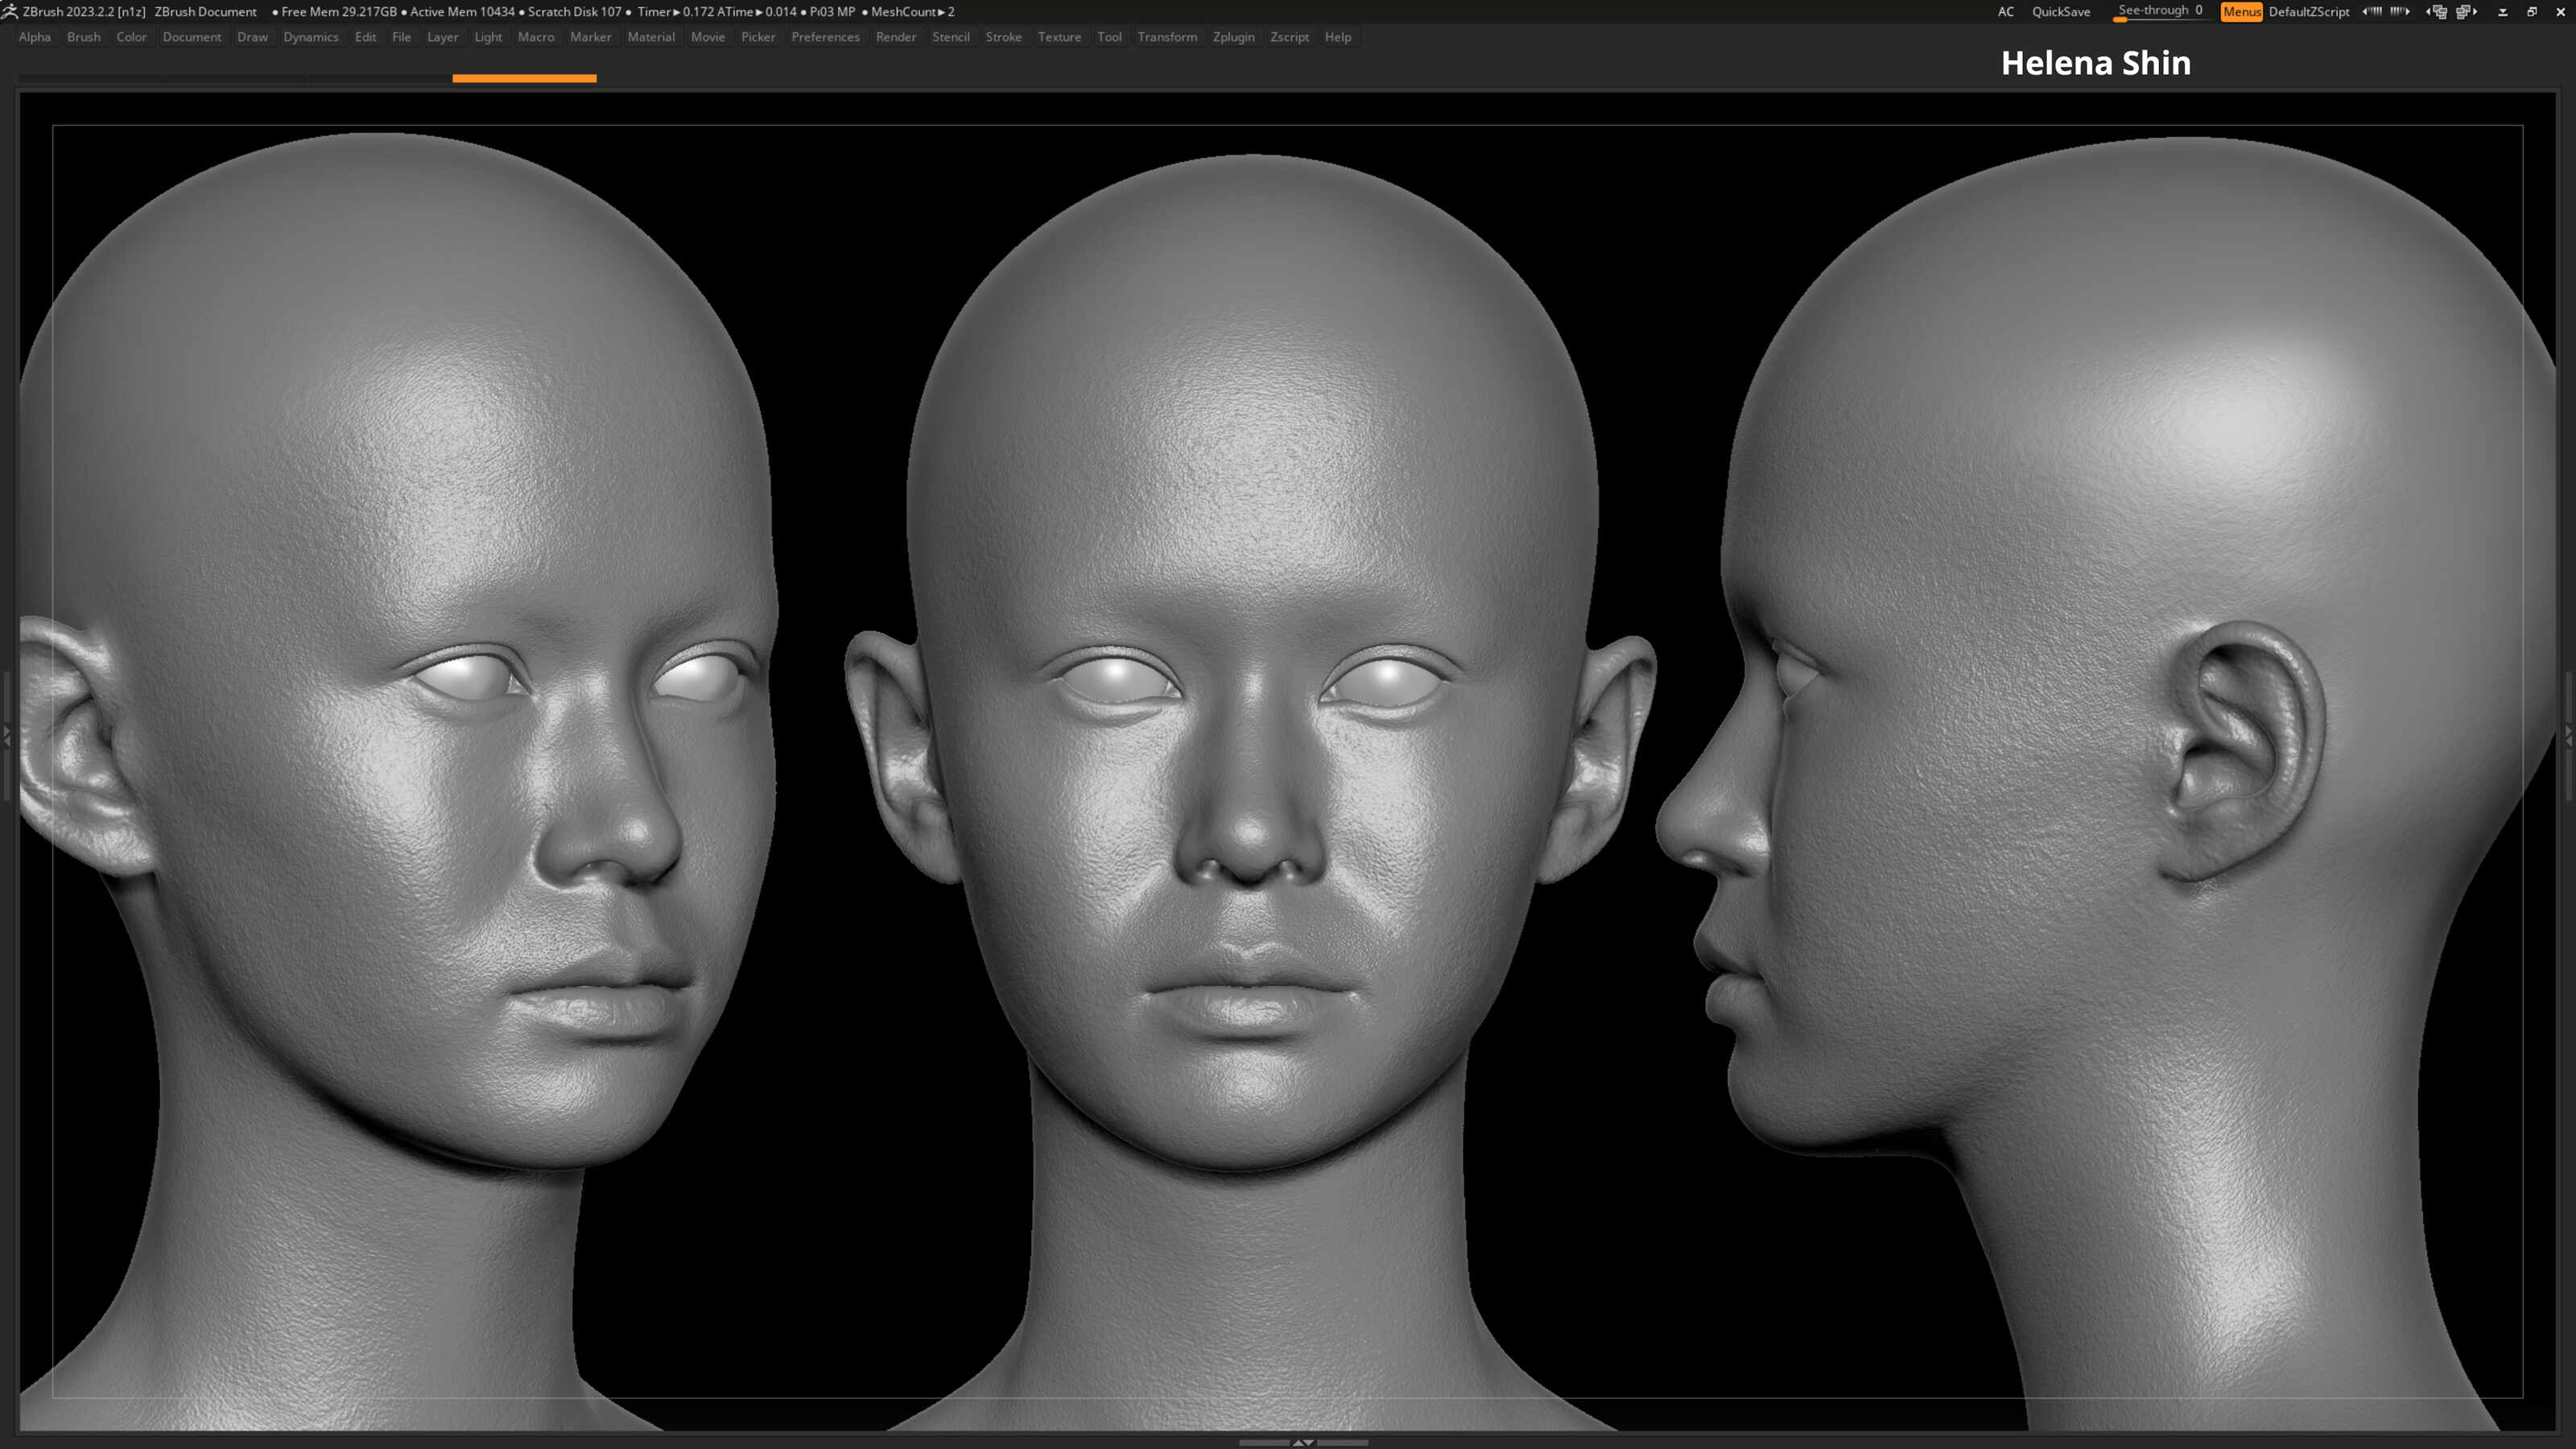The width and height of the screenshot is (2576, 1449).
Task: Click 'Scratch Disk 107' status text
Action: click(575, 11)
